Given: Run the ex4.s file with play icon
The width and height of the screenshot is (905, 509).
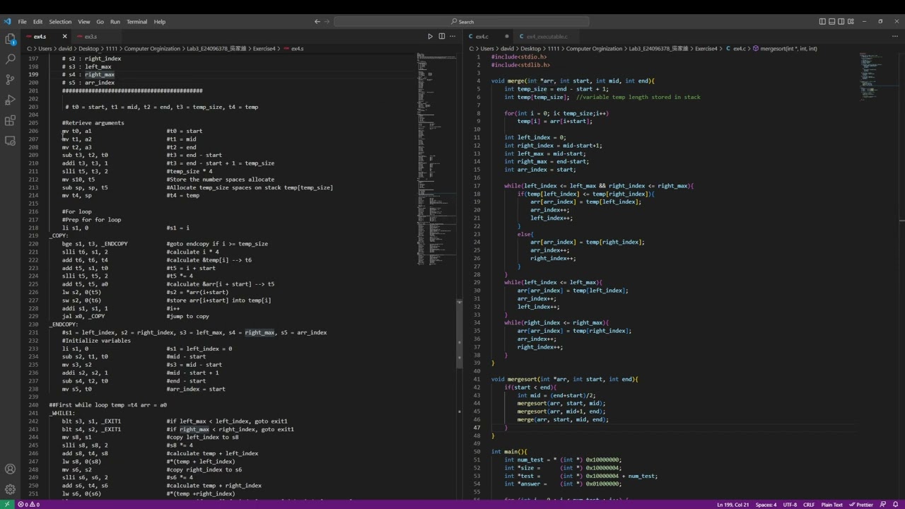Looking at the screenshot, I should coord(430,36).
